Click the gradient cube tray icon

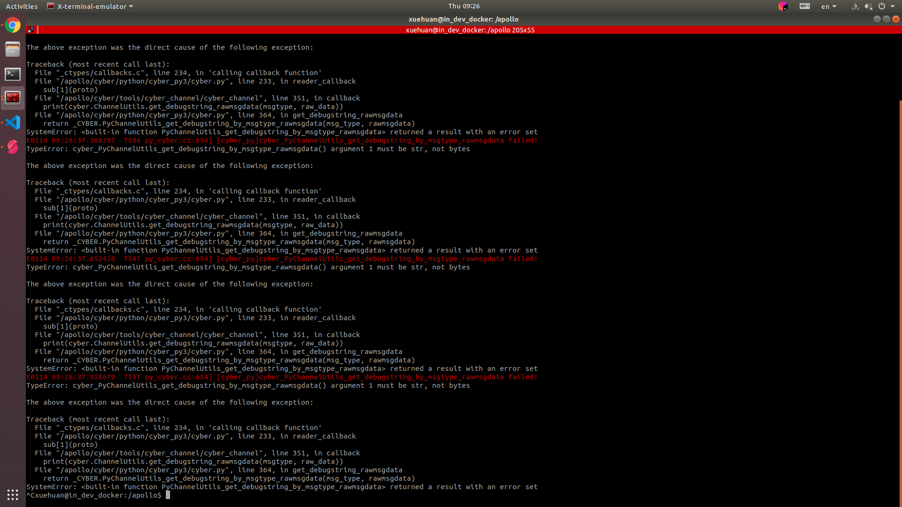coord(783,7)
